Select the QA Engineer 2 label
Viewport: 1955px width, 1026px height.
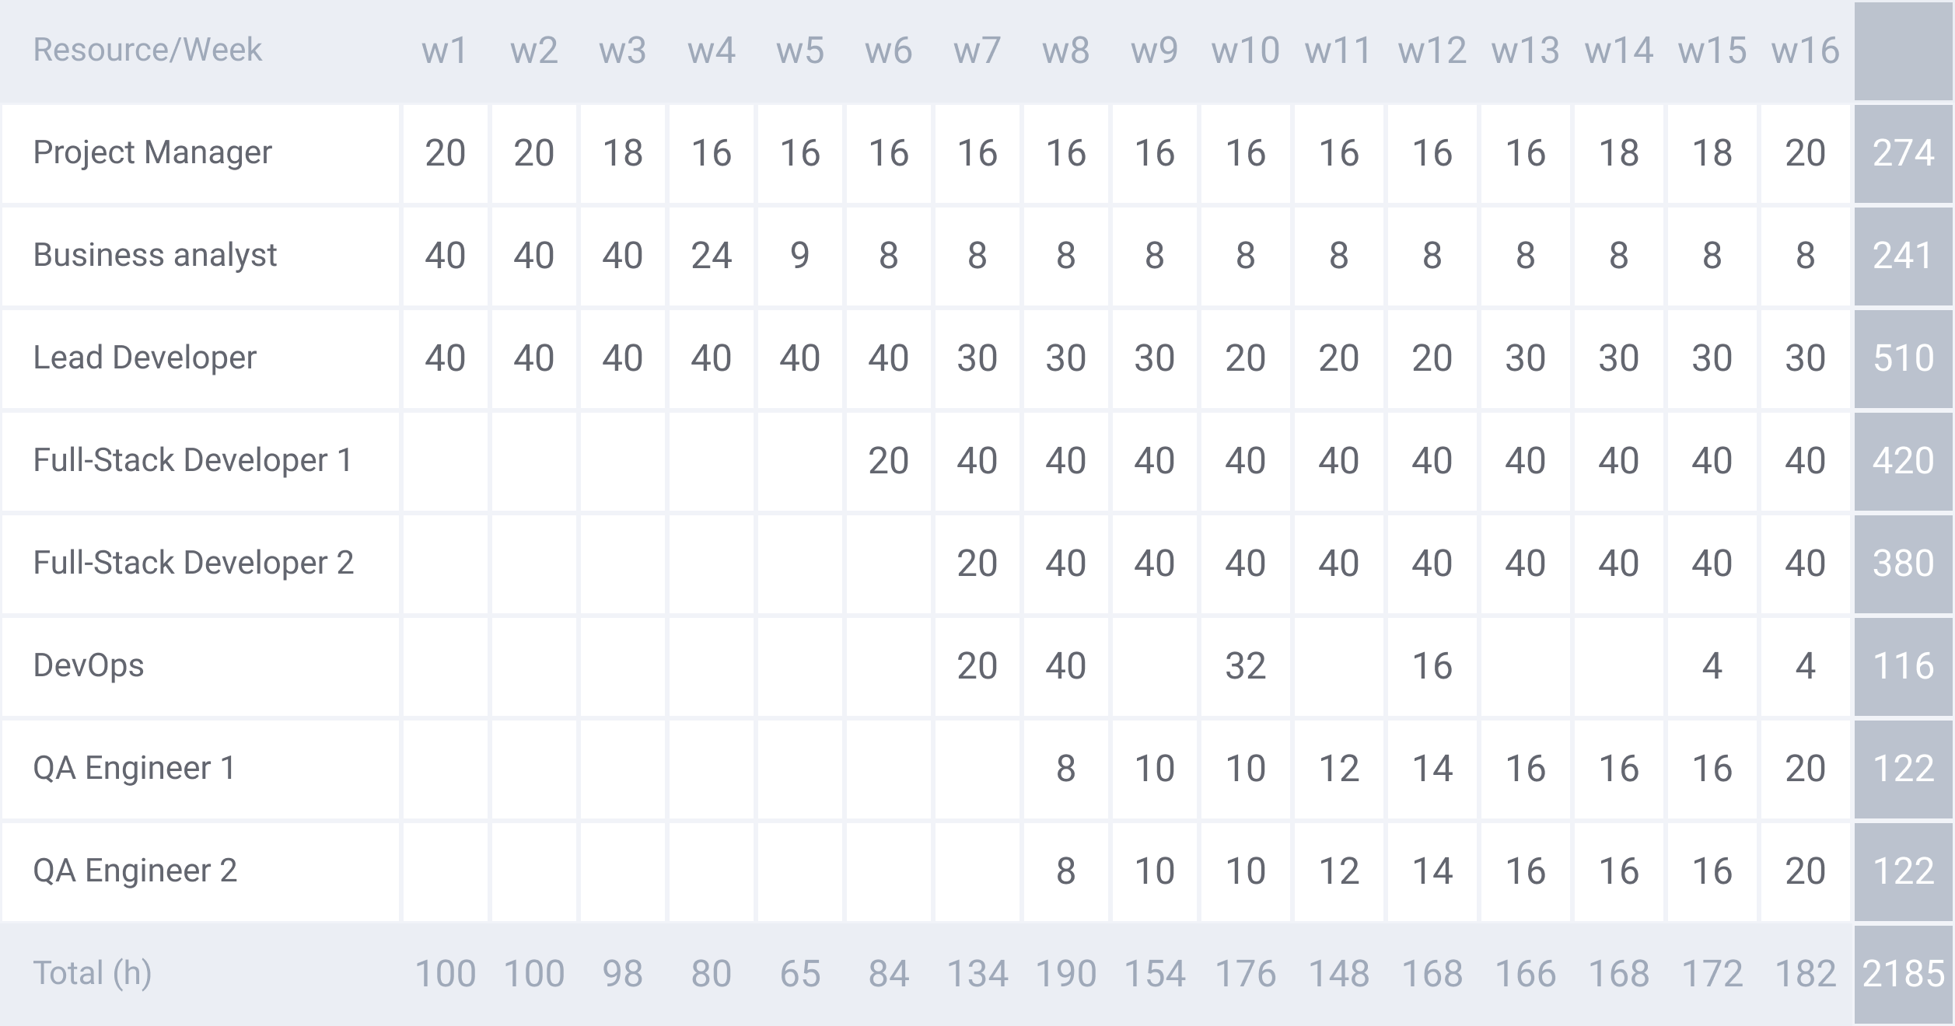(135, 871)
